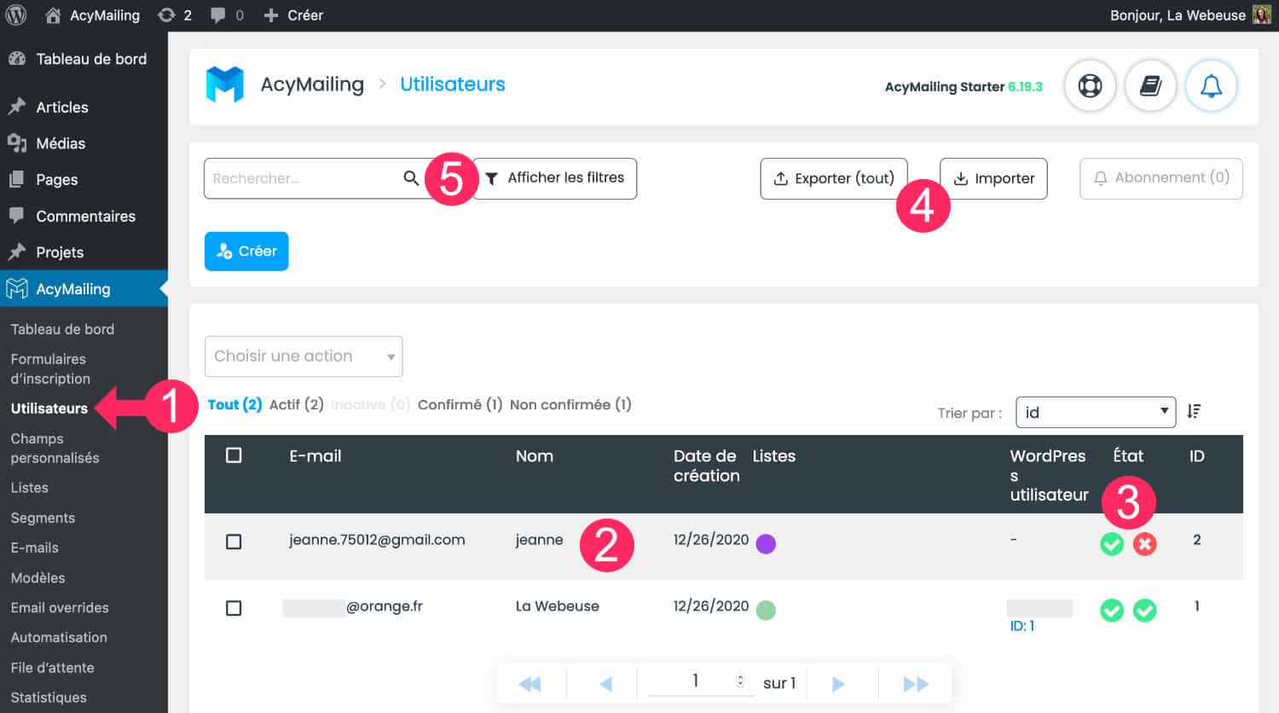Open the ID: 1 WordPress user link
The image size is (1279, 713).
click(x=1022, y=626)
